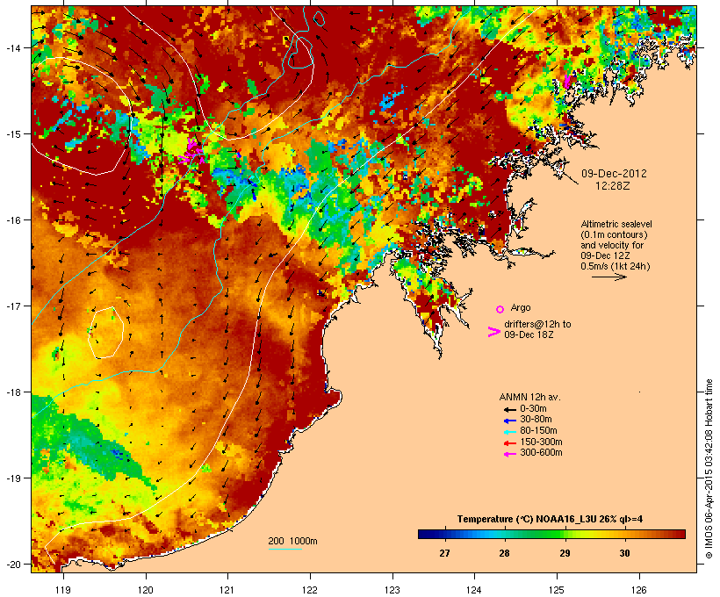The height and width of the screenshot is (597, 720).
Task: Select the black 0-30m ANMN arrow
Action: 508,408
